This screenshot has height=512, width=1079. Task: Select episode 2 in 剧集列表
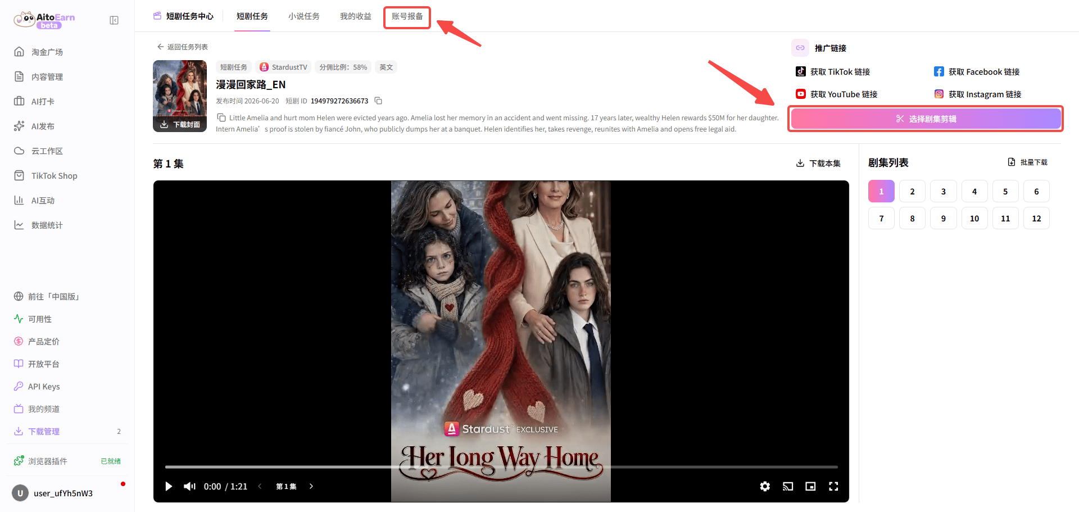[912, 191]
